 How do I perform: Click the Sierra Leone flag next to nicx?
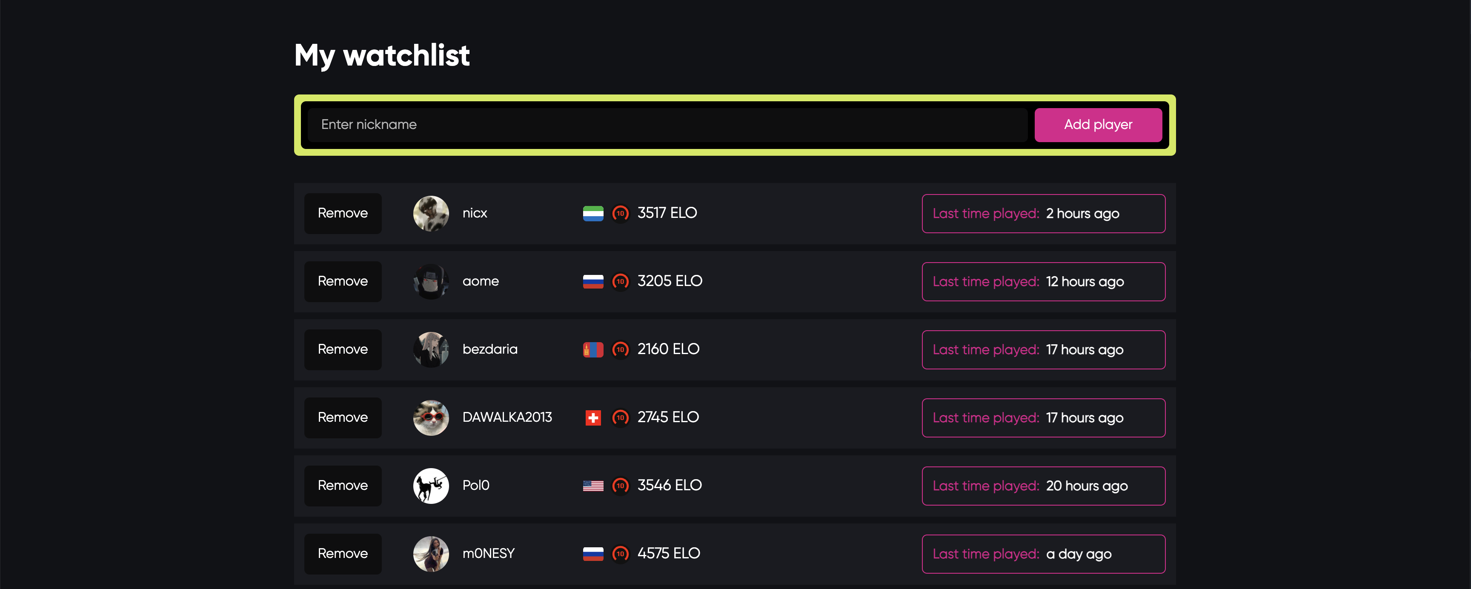tap(594, 213)
